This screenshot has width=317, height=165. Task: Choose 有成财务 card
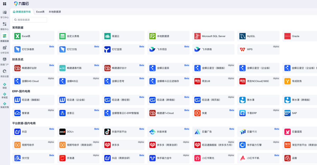(300, 81)
